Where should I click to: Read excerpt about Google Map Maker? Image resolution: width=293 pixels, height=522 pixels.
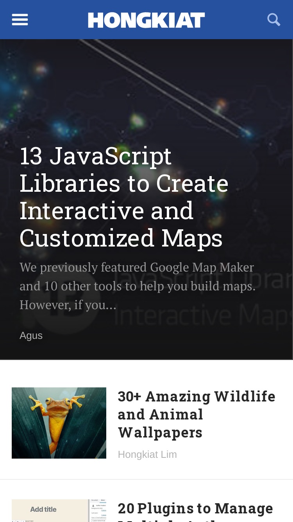pyautogui.click(x=138, y=286)
